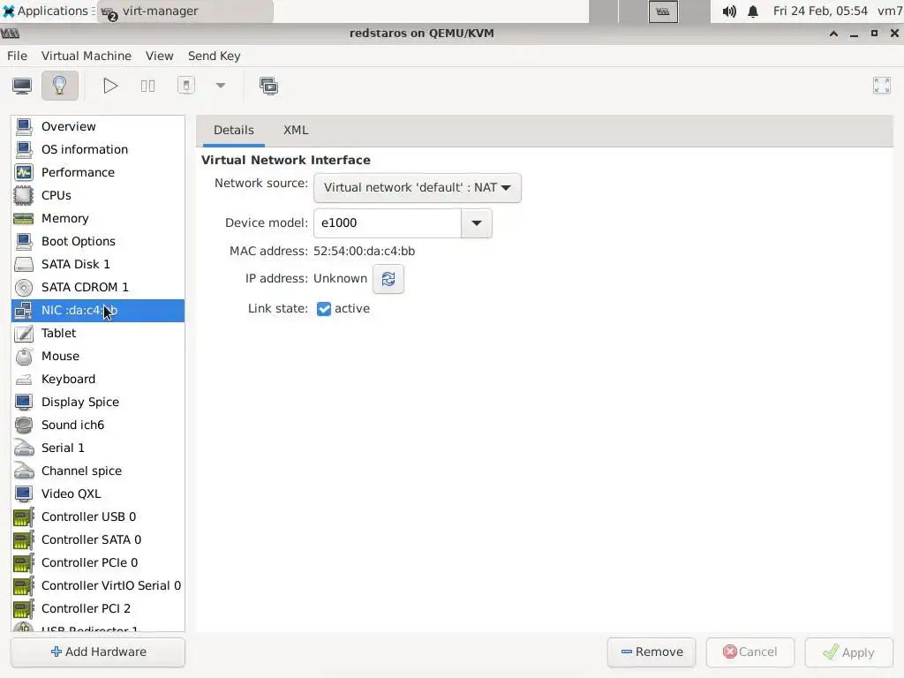
Task: Show virtual hardware details (lightbulb icon)
Action: (x=60, y=86)
